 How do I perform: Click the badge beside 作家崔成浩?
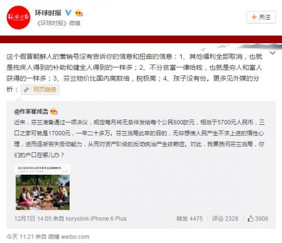[54, 111]
